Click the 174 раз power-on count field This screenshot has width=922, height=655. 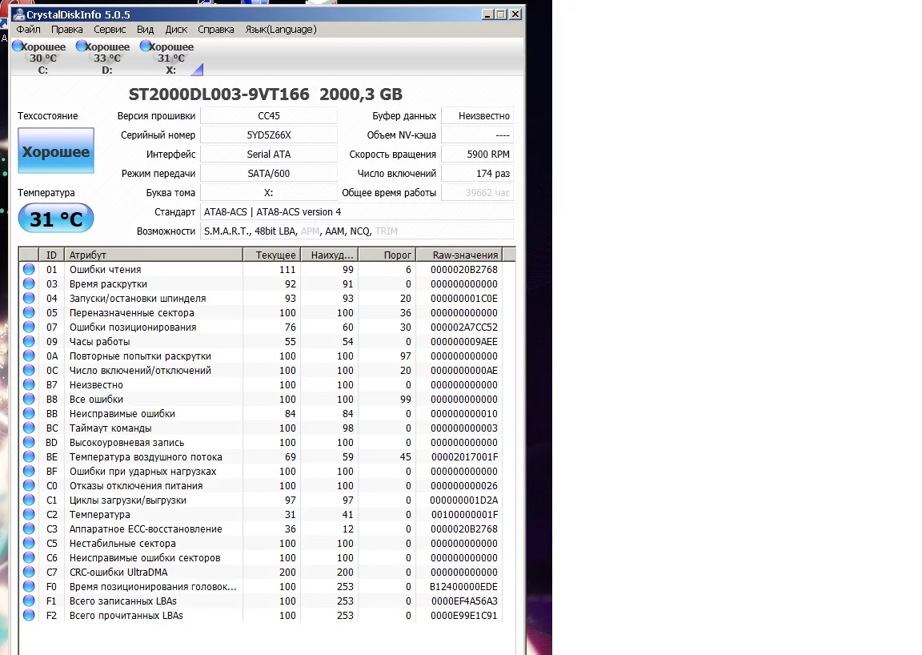tap(477, 174)
